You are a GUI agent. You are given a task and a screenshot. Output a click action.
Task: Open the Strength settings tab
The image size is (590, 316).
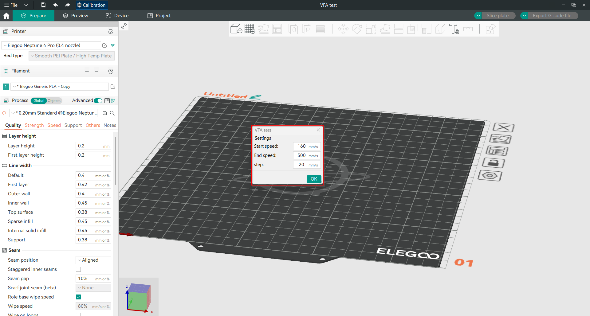(34, 125)
